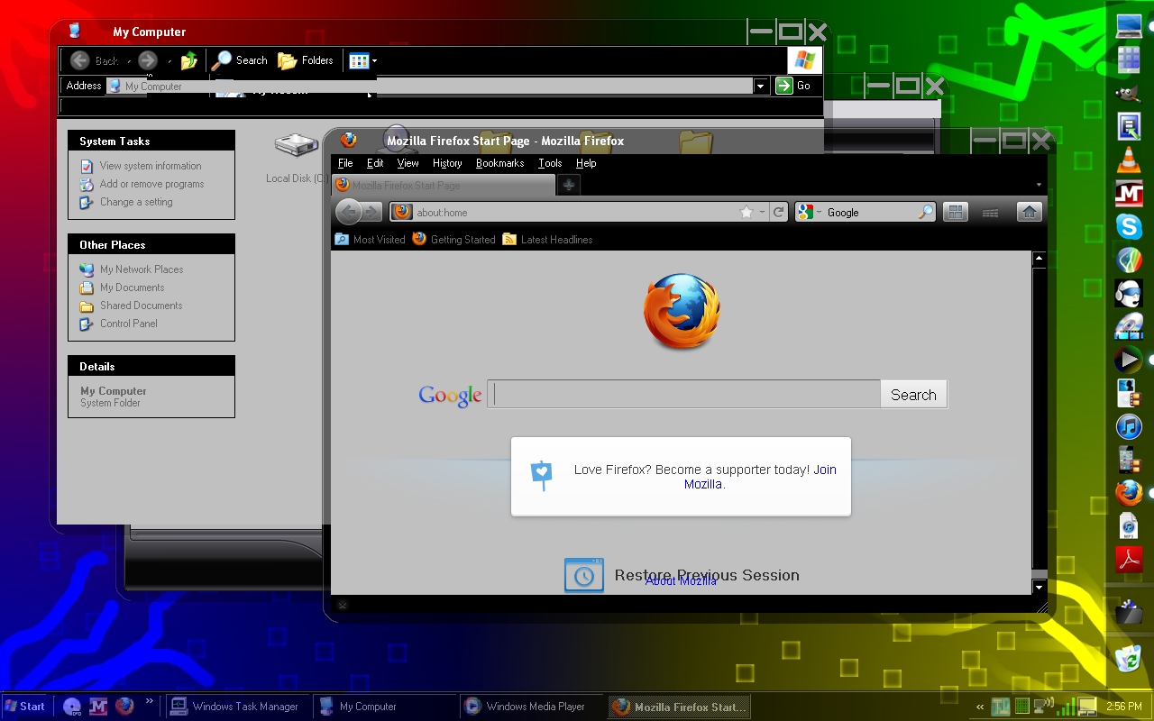Image resolution: width=1154 pixels, height=721 pixels.
Task: Open the search engine dropdown next to Google
Action: 820,212
